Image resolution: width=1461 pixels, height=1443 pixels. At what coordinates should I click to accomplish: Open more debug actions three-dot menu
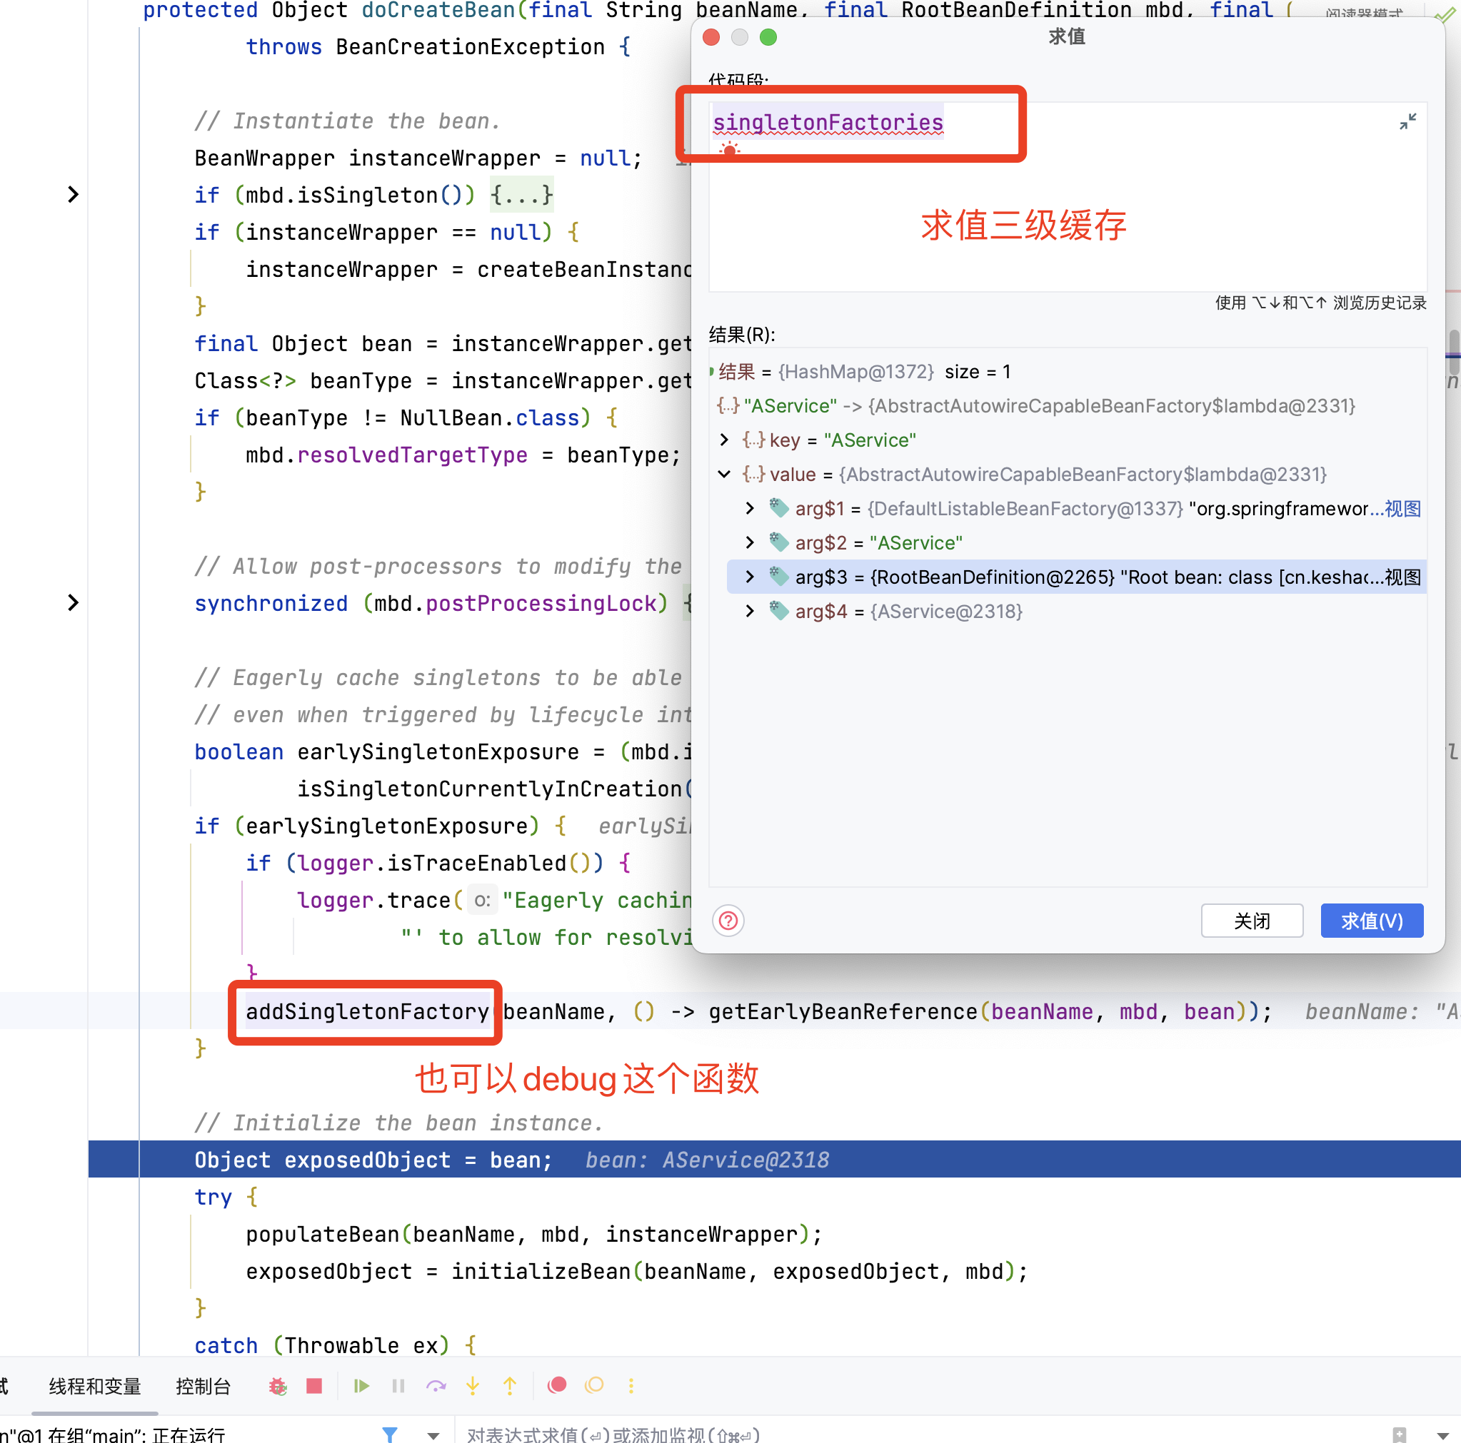[x=631, y=1386]
